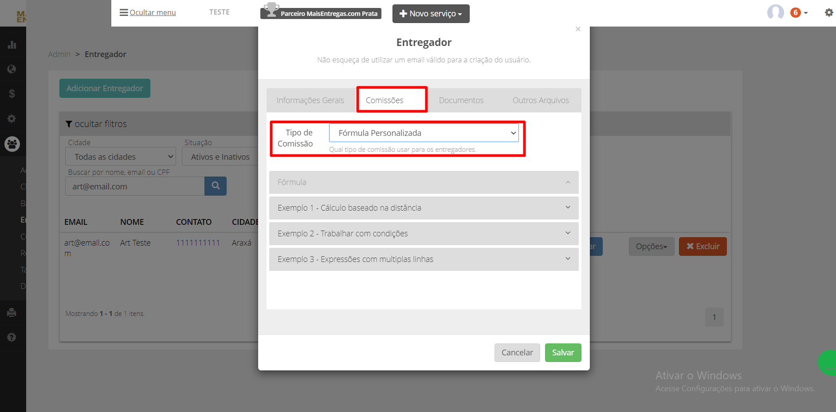Select the users group icon in sidebar
This screenshot has height=412, width=836.
(12, 144)
